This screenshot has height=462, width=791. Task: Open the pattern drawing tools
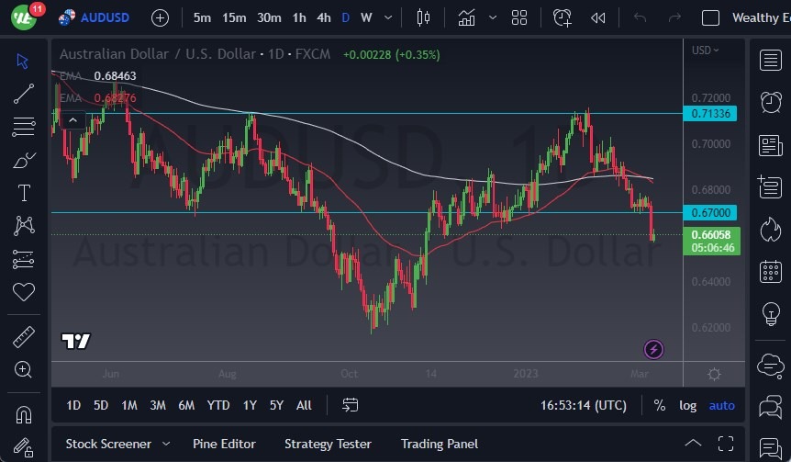pos(24,226)
